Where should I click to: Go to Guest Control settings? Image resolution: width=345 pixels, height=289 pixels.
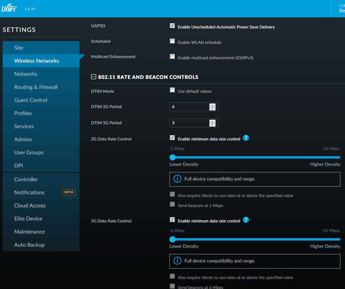pyautogui.click(x=31, y=100)
